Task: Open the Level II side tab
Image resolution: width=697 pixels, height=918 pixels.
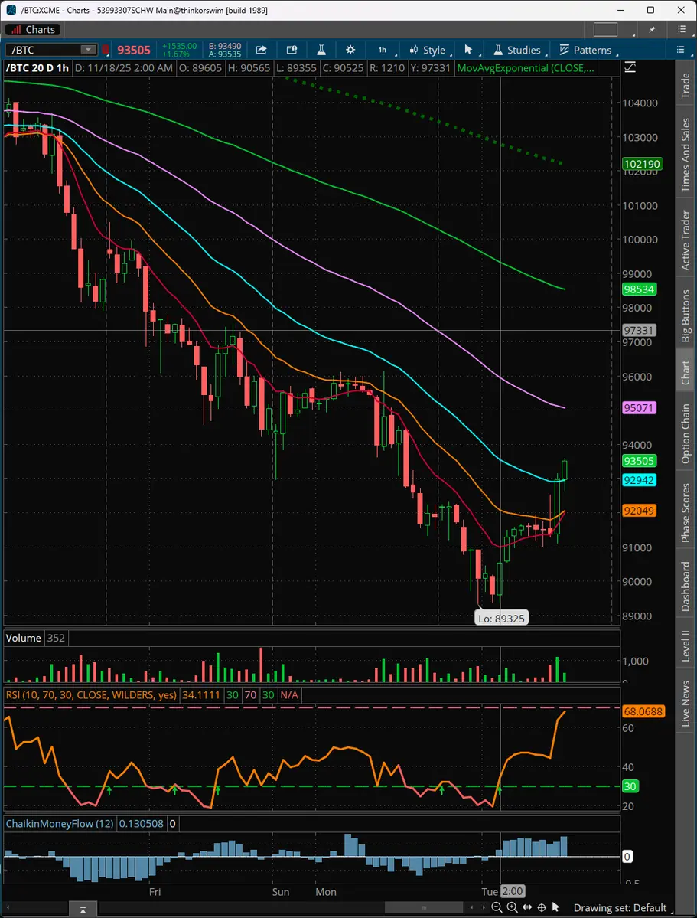Action: tap(686, 646)
